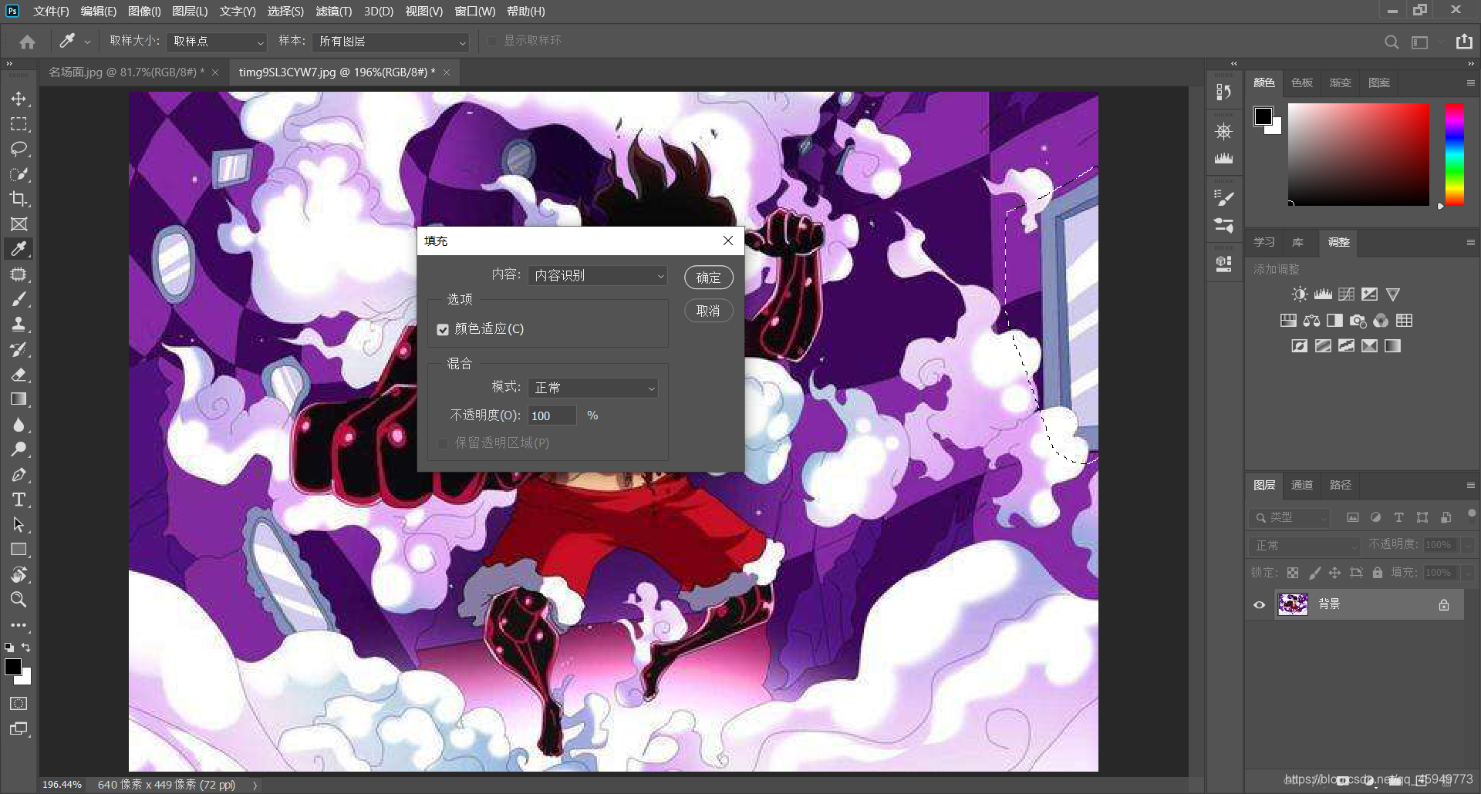The image size is (1481, 794).
Task: Toggle lock image pixels
Action: click(x=1314, y=573)
